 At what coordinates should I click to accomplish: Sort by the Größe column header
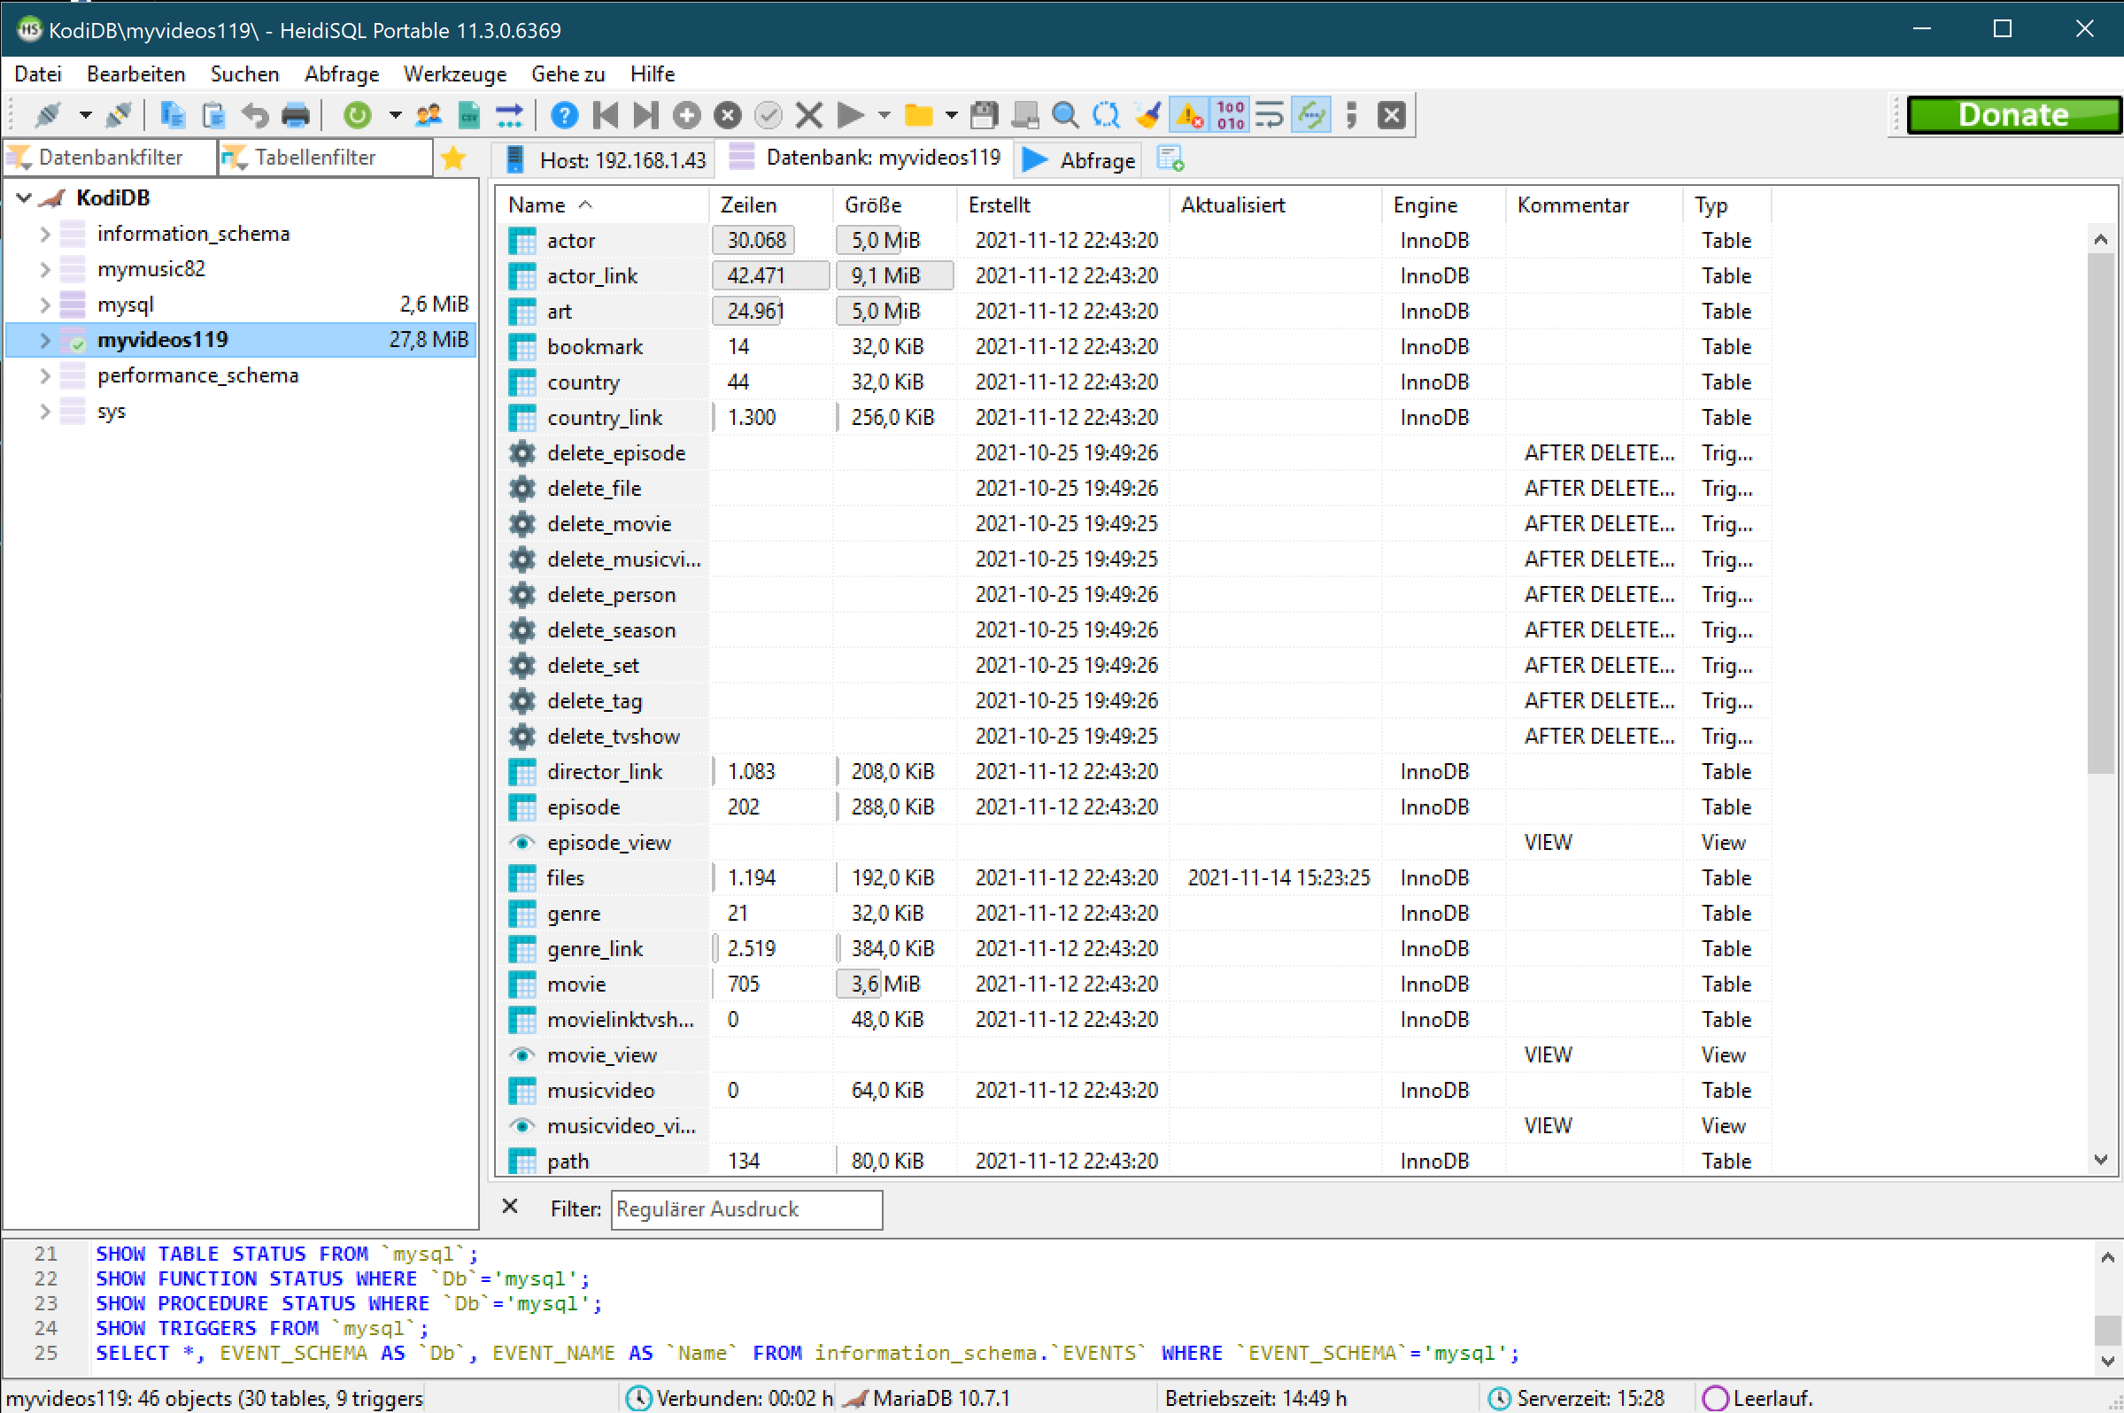pos(894,205)
